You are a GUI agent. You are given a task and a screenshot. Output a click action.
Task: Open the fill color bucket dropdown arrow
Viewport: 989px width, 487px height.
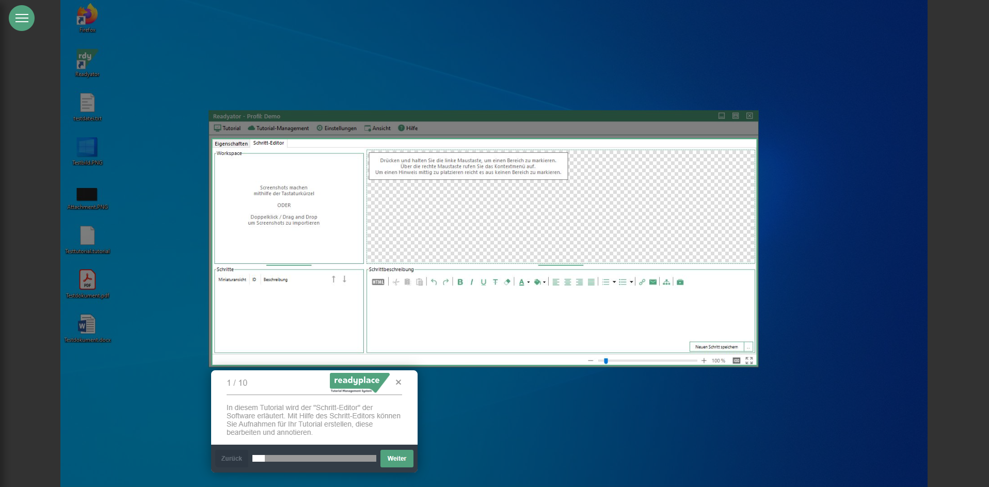coord(545,282)
